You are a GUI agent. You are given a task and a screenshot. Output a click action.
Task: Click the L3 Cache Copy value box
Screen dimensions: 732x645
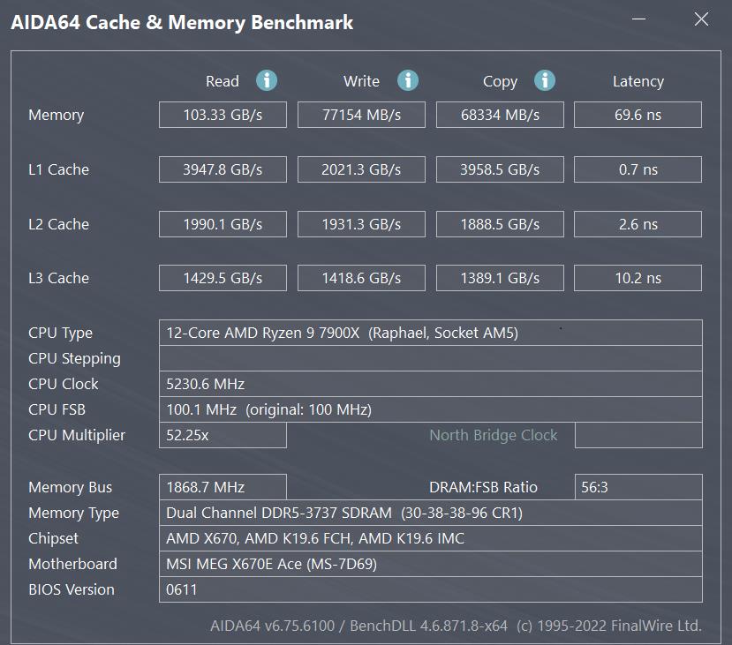point(500,278)
